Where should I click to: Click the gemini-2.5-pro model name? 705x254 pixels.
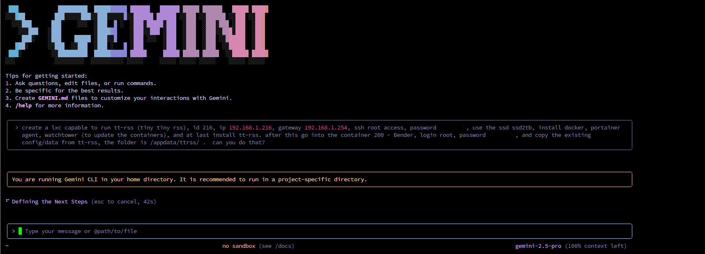point(538,246)
